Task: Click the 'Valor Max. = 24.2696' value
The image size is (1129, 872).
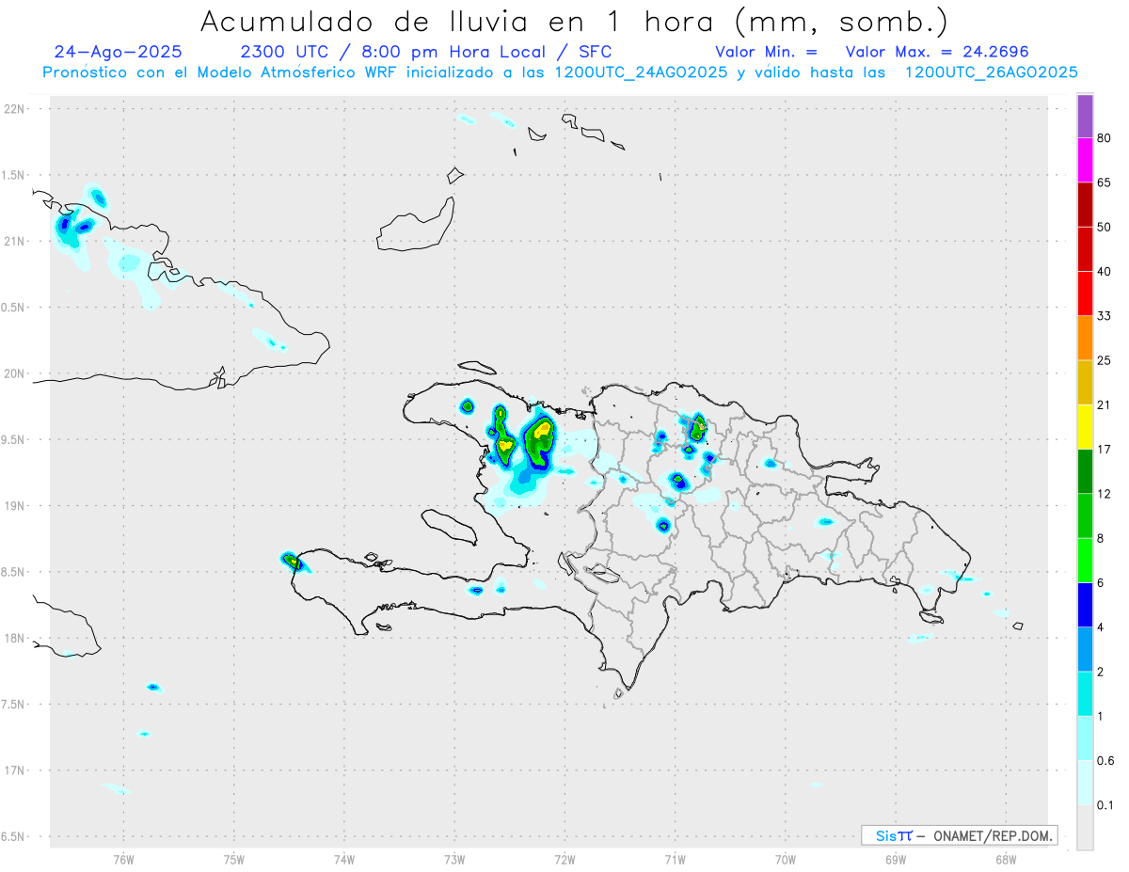Action: coord(937,52)
